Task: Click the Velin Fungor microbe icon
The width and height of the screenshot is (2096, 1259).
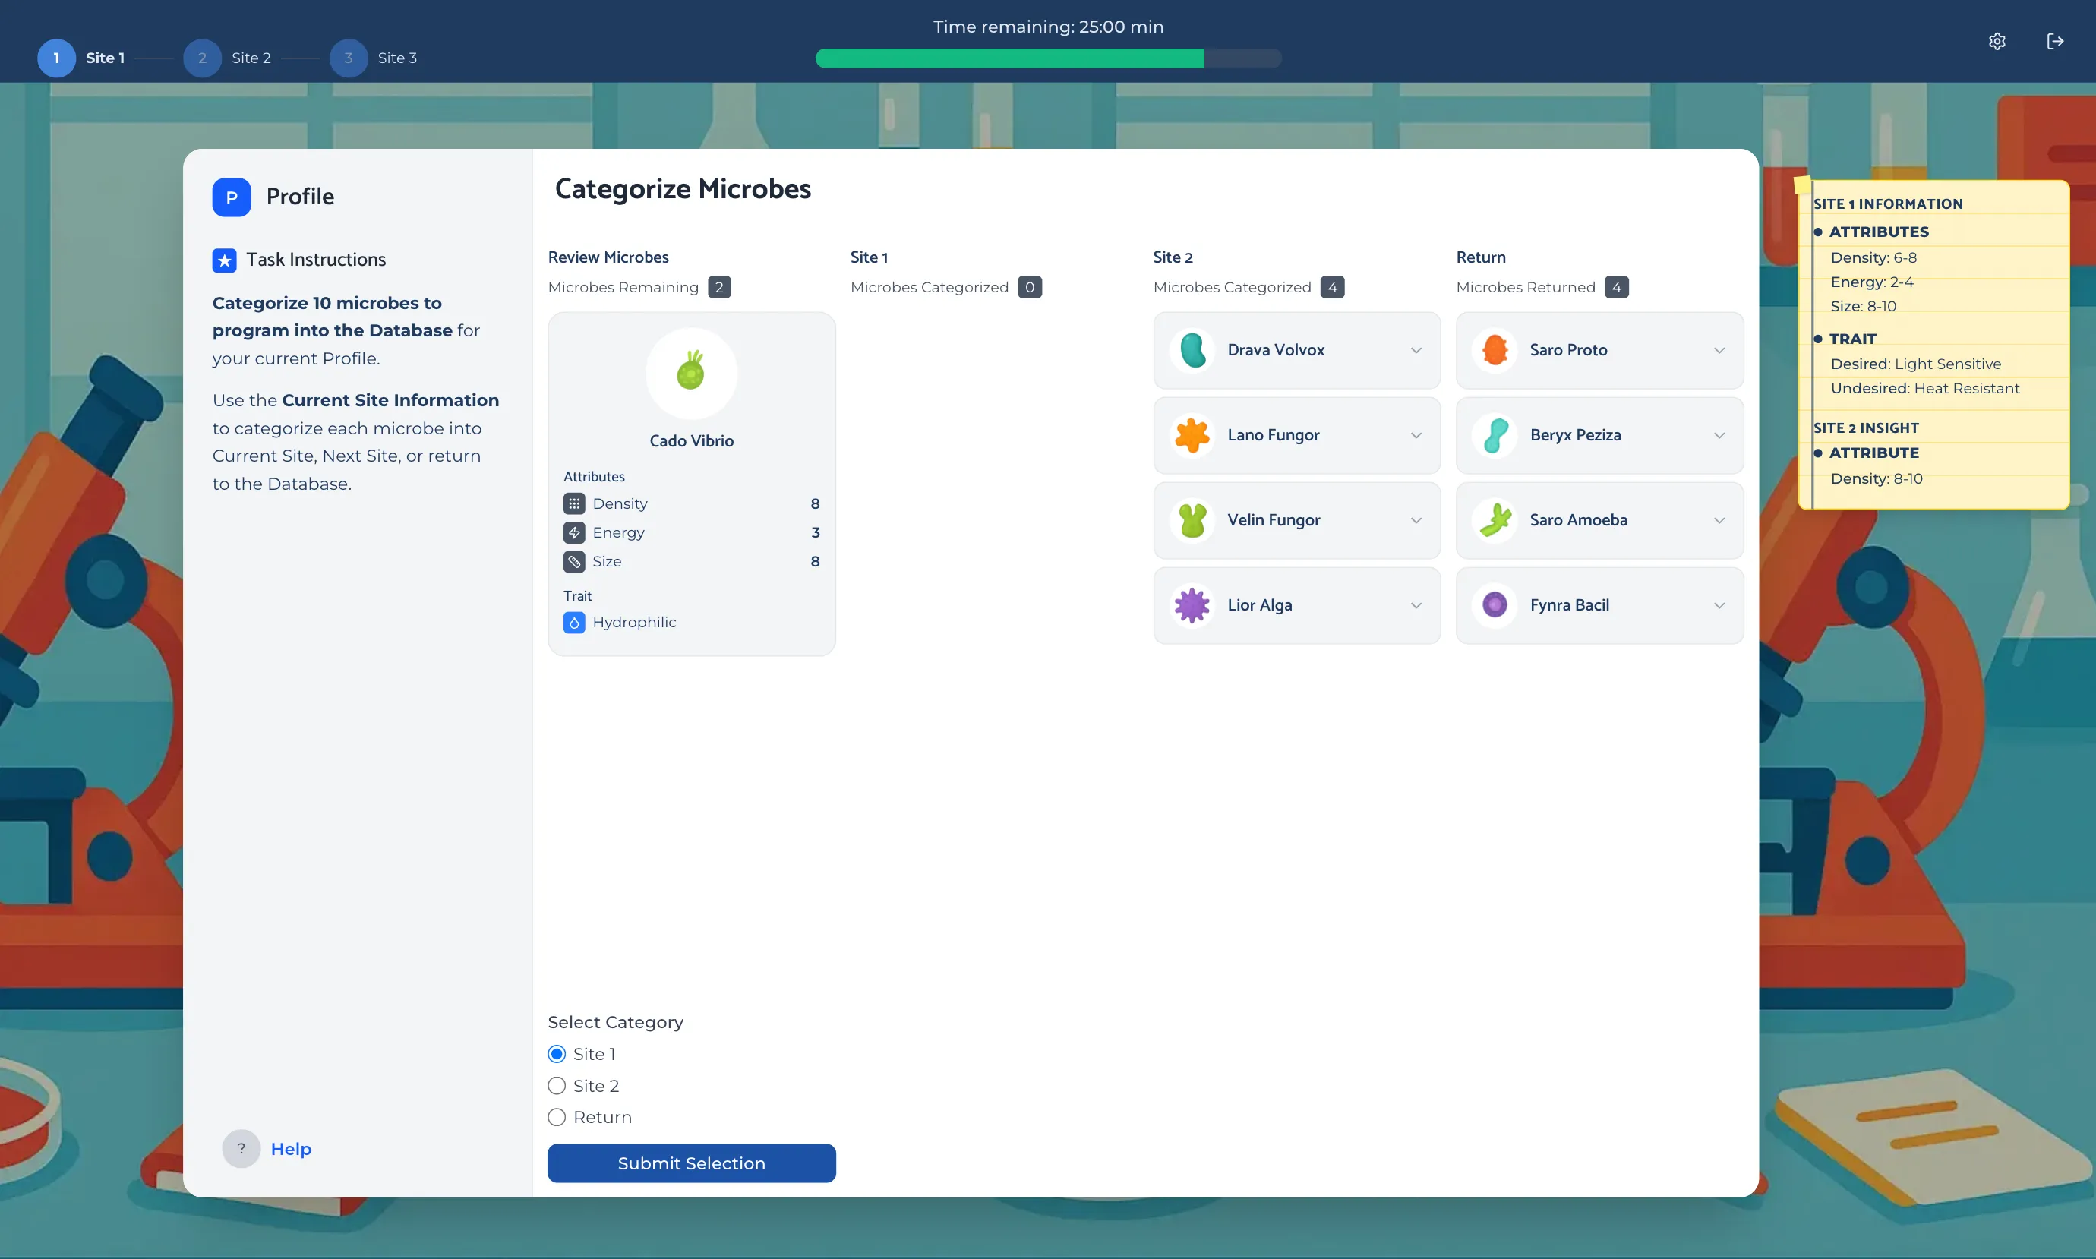Action: [x=1192, y=520]
